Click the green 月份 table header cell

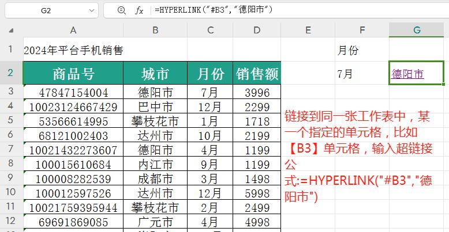[x=210, y=73]
